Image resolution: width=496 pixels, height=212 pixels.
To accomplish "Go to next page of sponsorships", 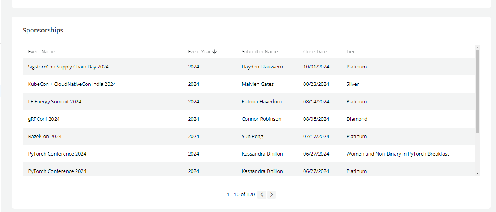I will click(x=271, y=195).
